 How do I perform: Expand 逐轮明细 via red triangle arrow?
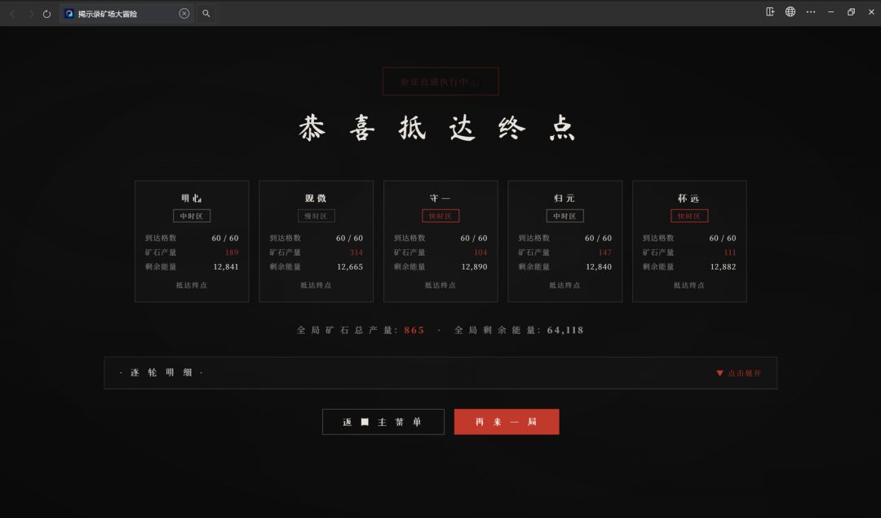point(719,373)
